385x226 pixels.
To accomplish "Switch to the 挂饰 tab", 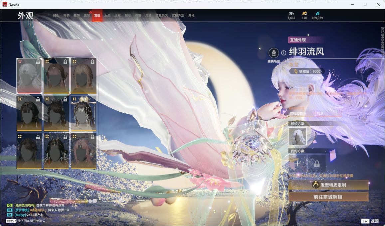I will pos(77,15).
